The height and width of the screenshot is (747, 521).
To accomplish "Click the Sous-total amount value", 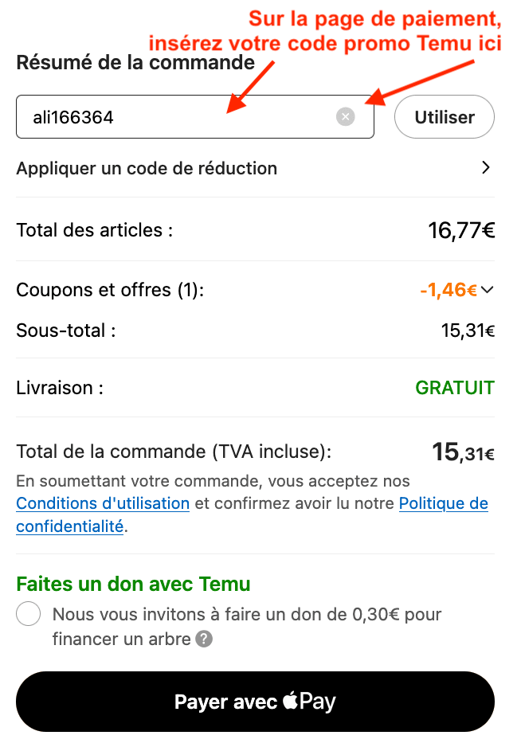I will (x=468, y=330).
